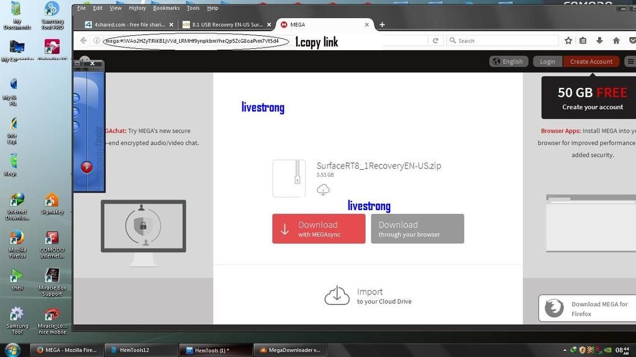
Task: Open the Windows Start orb
Action: [13, 350]
